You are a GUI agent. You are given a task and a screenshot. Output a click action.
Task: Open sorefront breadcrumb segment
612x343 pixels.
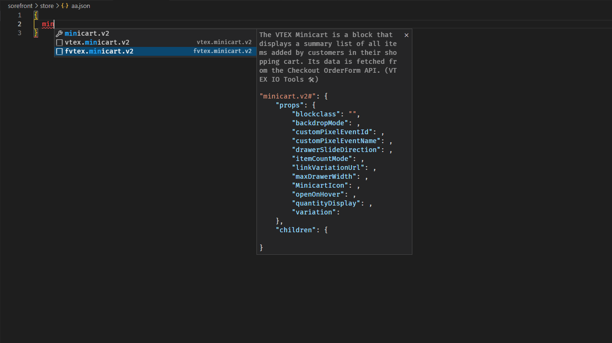(x=20, y=6)
